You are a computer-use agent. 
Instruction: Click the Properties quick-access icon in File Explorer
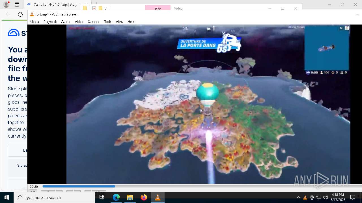(94, 8)
